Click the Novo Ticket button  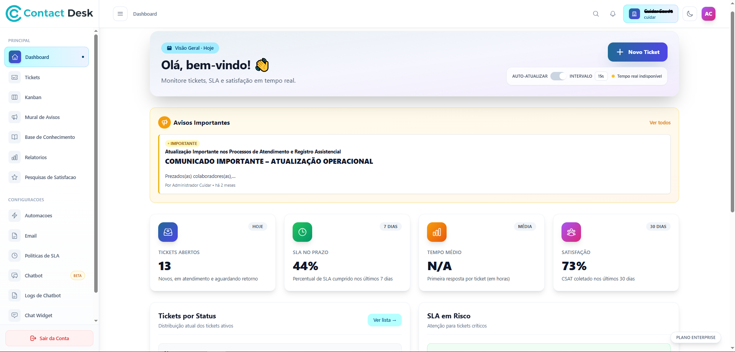pos(637,52)
